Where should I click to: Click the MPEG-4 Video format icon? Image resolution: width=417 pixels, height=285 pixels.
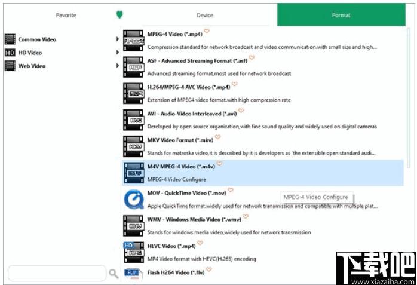tap(133, 41)
